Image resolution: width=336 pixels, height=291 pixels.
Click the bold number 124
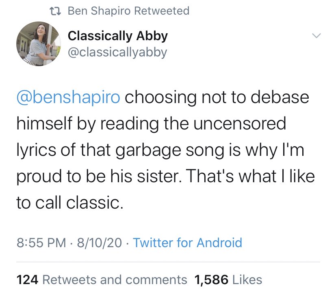point(27,280)
